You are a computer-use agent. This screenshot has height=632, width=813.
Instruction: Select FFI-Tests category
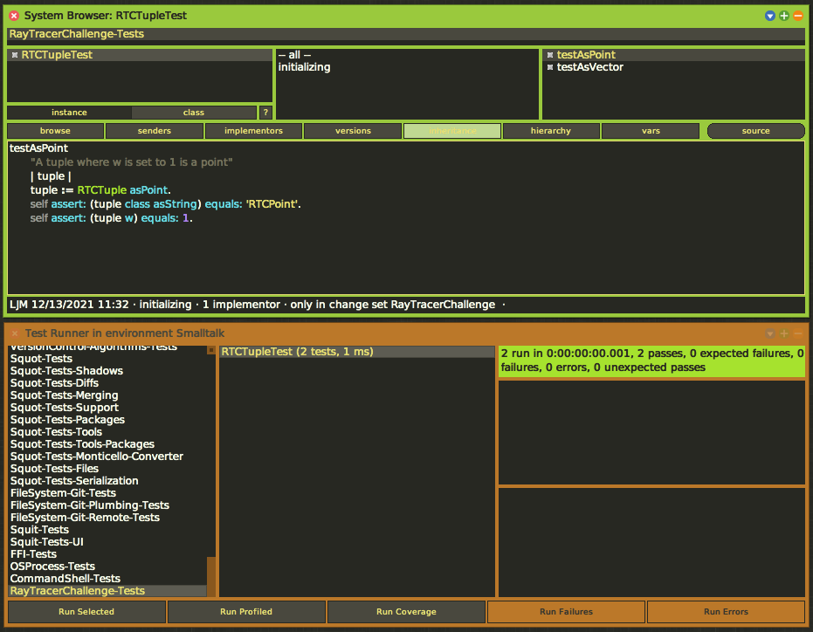pos(107,554)
